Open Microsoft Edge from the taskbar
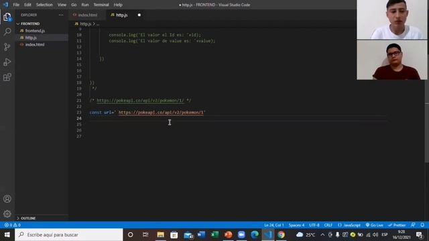The height and width of the screenshot is (241, 429). [x=255, y=235]
